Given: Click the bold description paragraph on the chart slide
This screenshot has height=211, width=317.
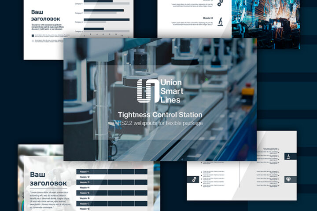Looking at the screenshot, I should 48,27.
